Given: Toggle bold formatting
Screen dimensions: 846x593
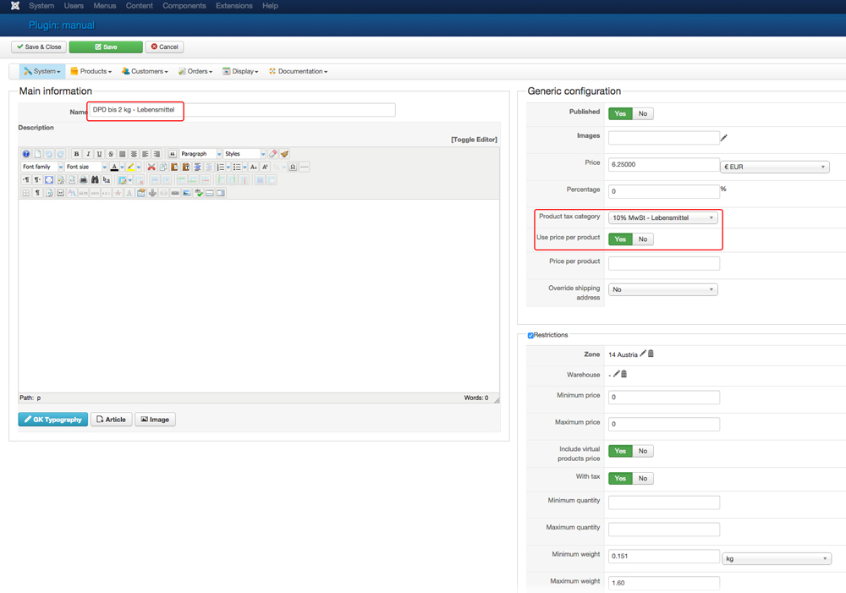Looking at the screenshot, I should [76, 154].
